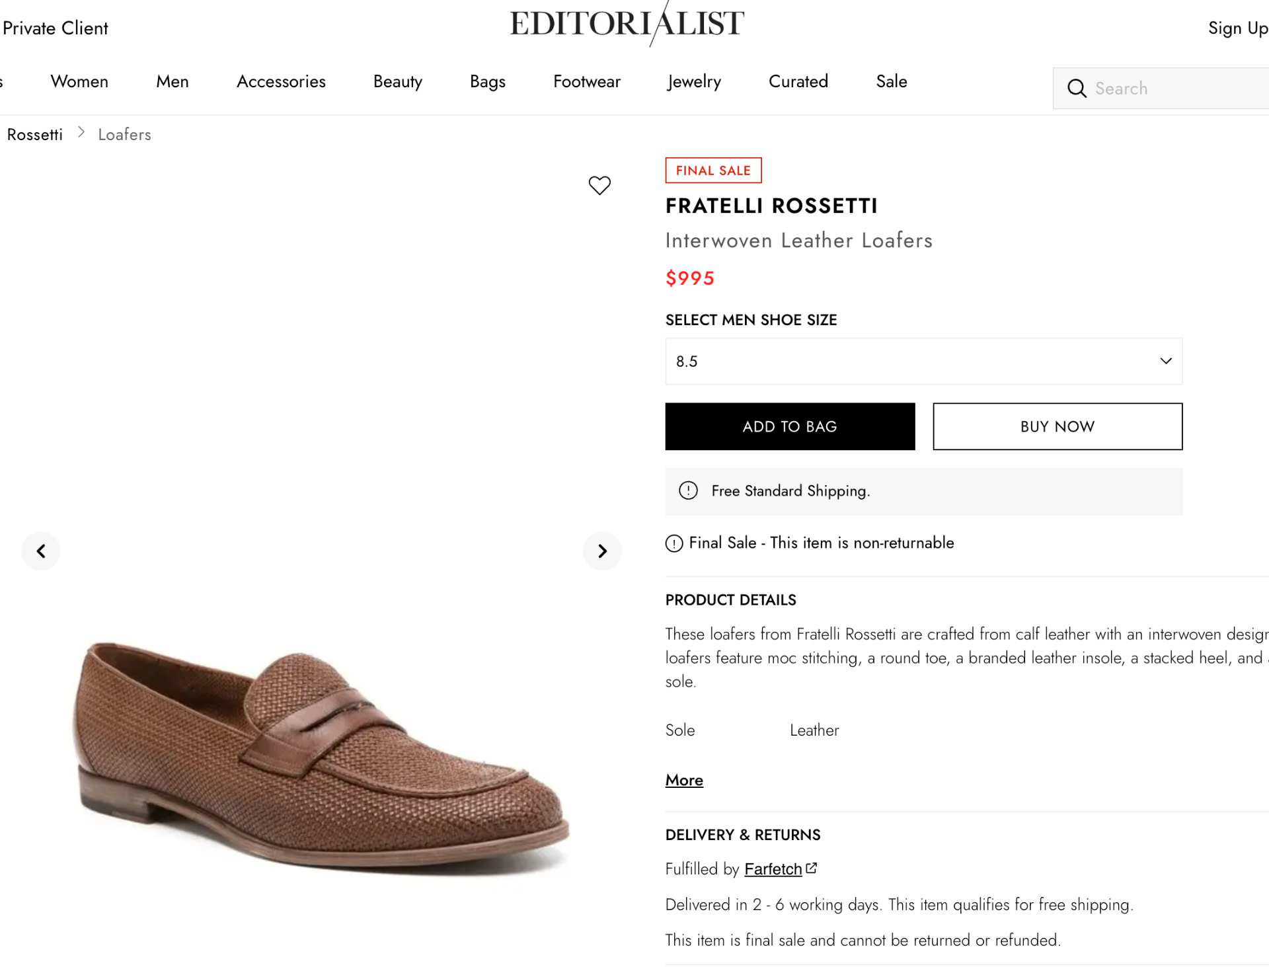View next product image with right arrow

tap(602, 551)
